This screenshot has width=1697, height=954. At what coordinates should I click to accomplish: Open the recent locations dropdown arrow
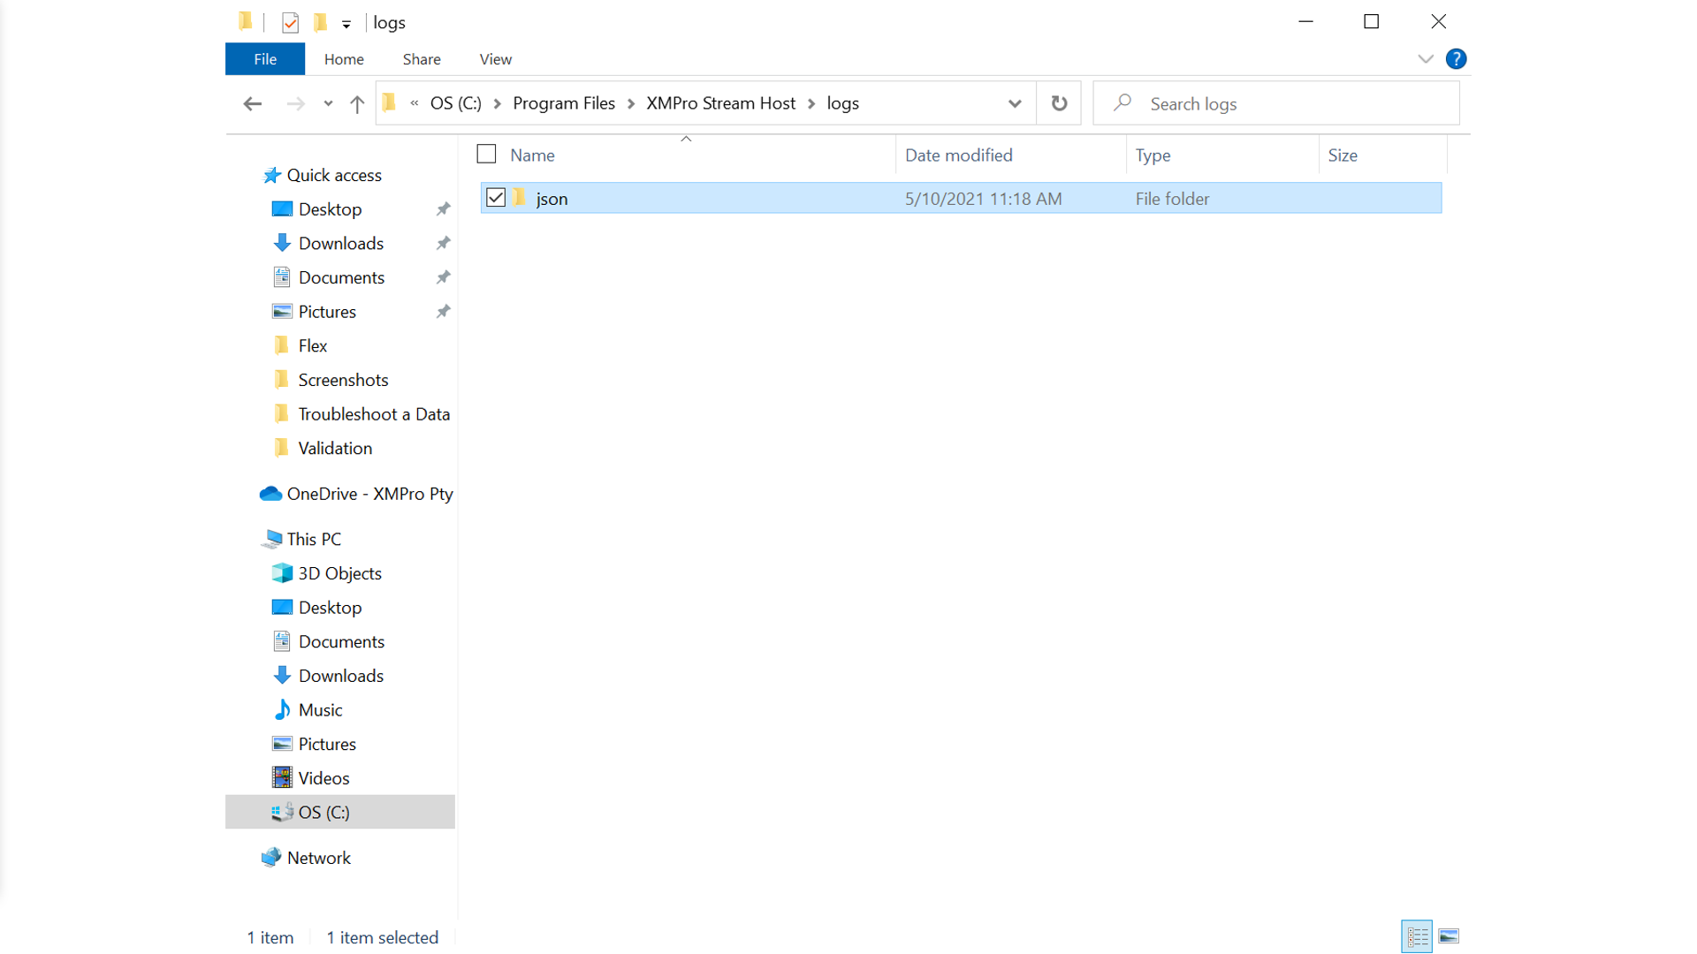tap(327, 103)
